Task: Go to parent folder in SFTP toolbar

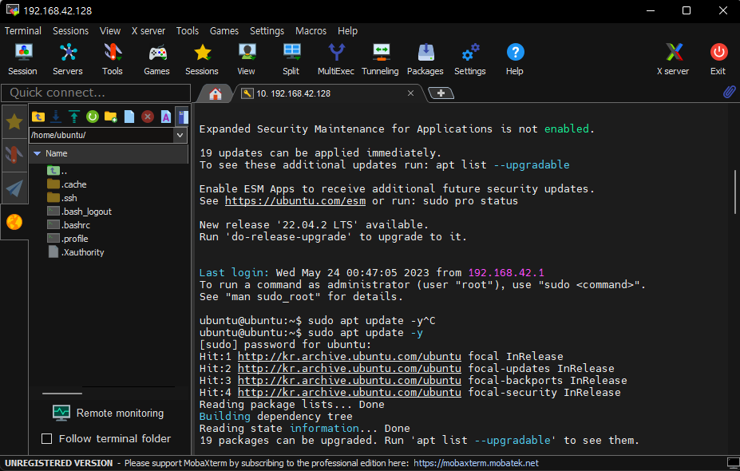Action: pos(38,116)
